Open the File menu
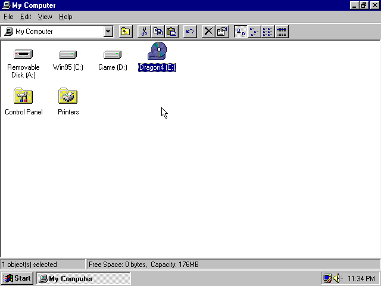381x286 pixels. (x=8, y=17)
